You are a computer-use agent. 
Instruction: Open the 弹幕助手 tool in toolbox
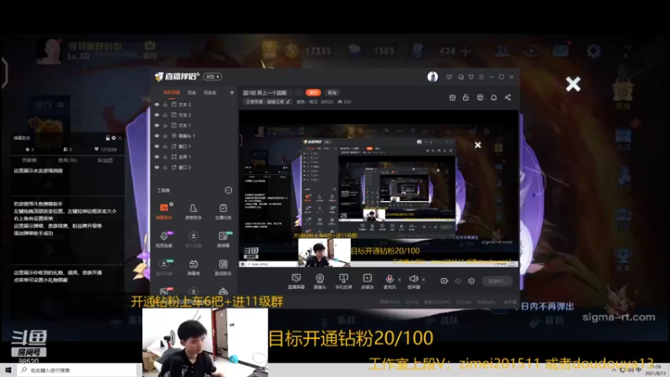[164, 211]
